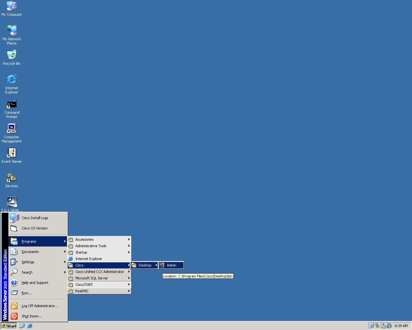Open the Search submenu
Viewport: 412px width, 330px height.
click(x=38, y=272)
